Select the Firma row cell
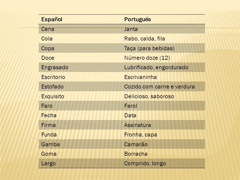Viewport: 240px width, 180px height. point(48,125)
